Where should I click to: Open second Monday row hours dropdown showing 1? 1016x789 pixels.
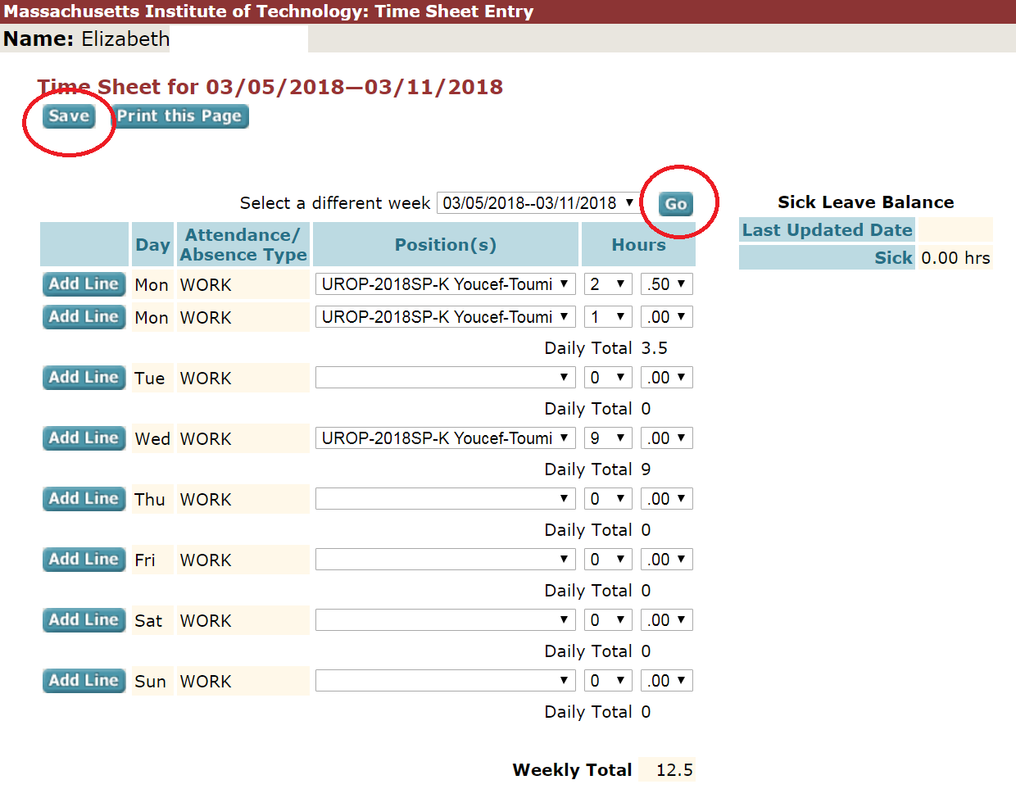click(608, 317)
